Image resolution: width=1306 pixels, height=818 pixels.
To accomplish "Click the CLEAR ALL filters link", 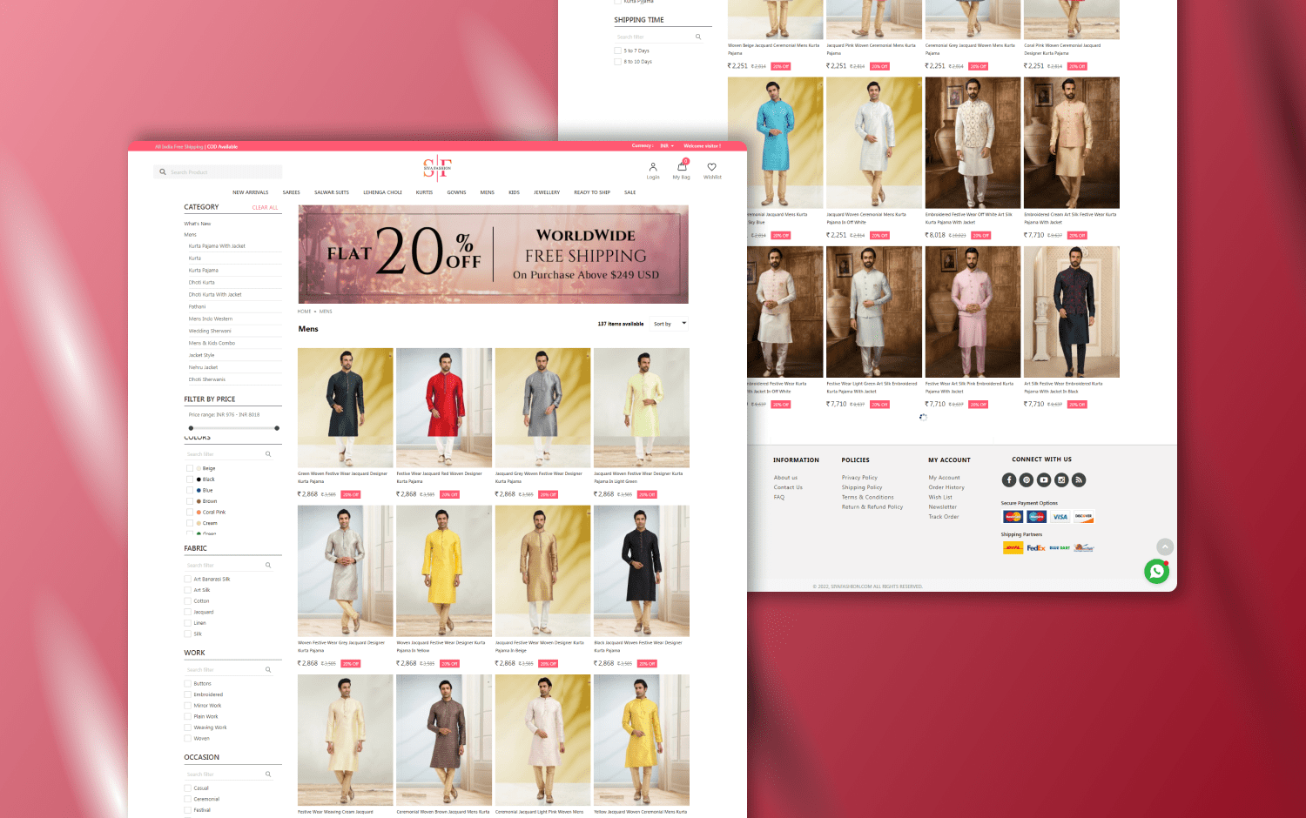I will click(x=265, y=208).
